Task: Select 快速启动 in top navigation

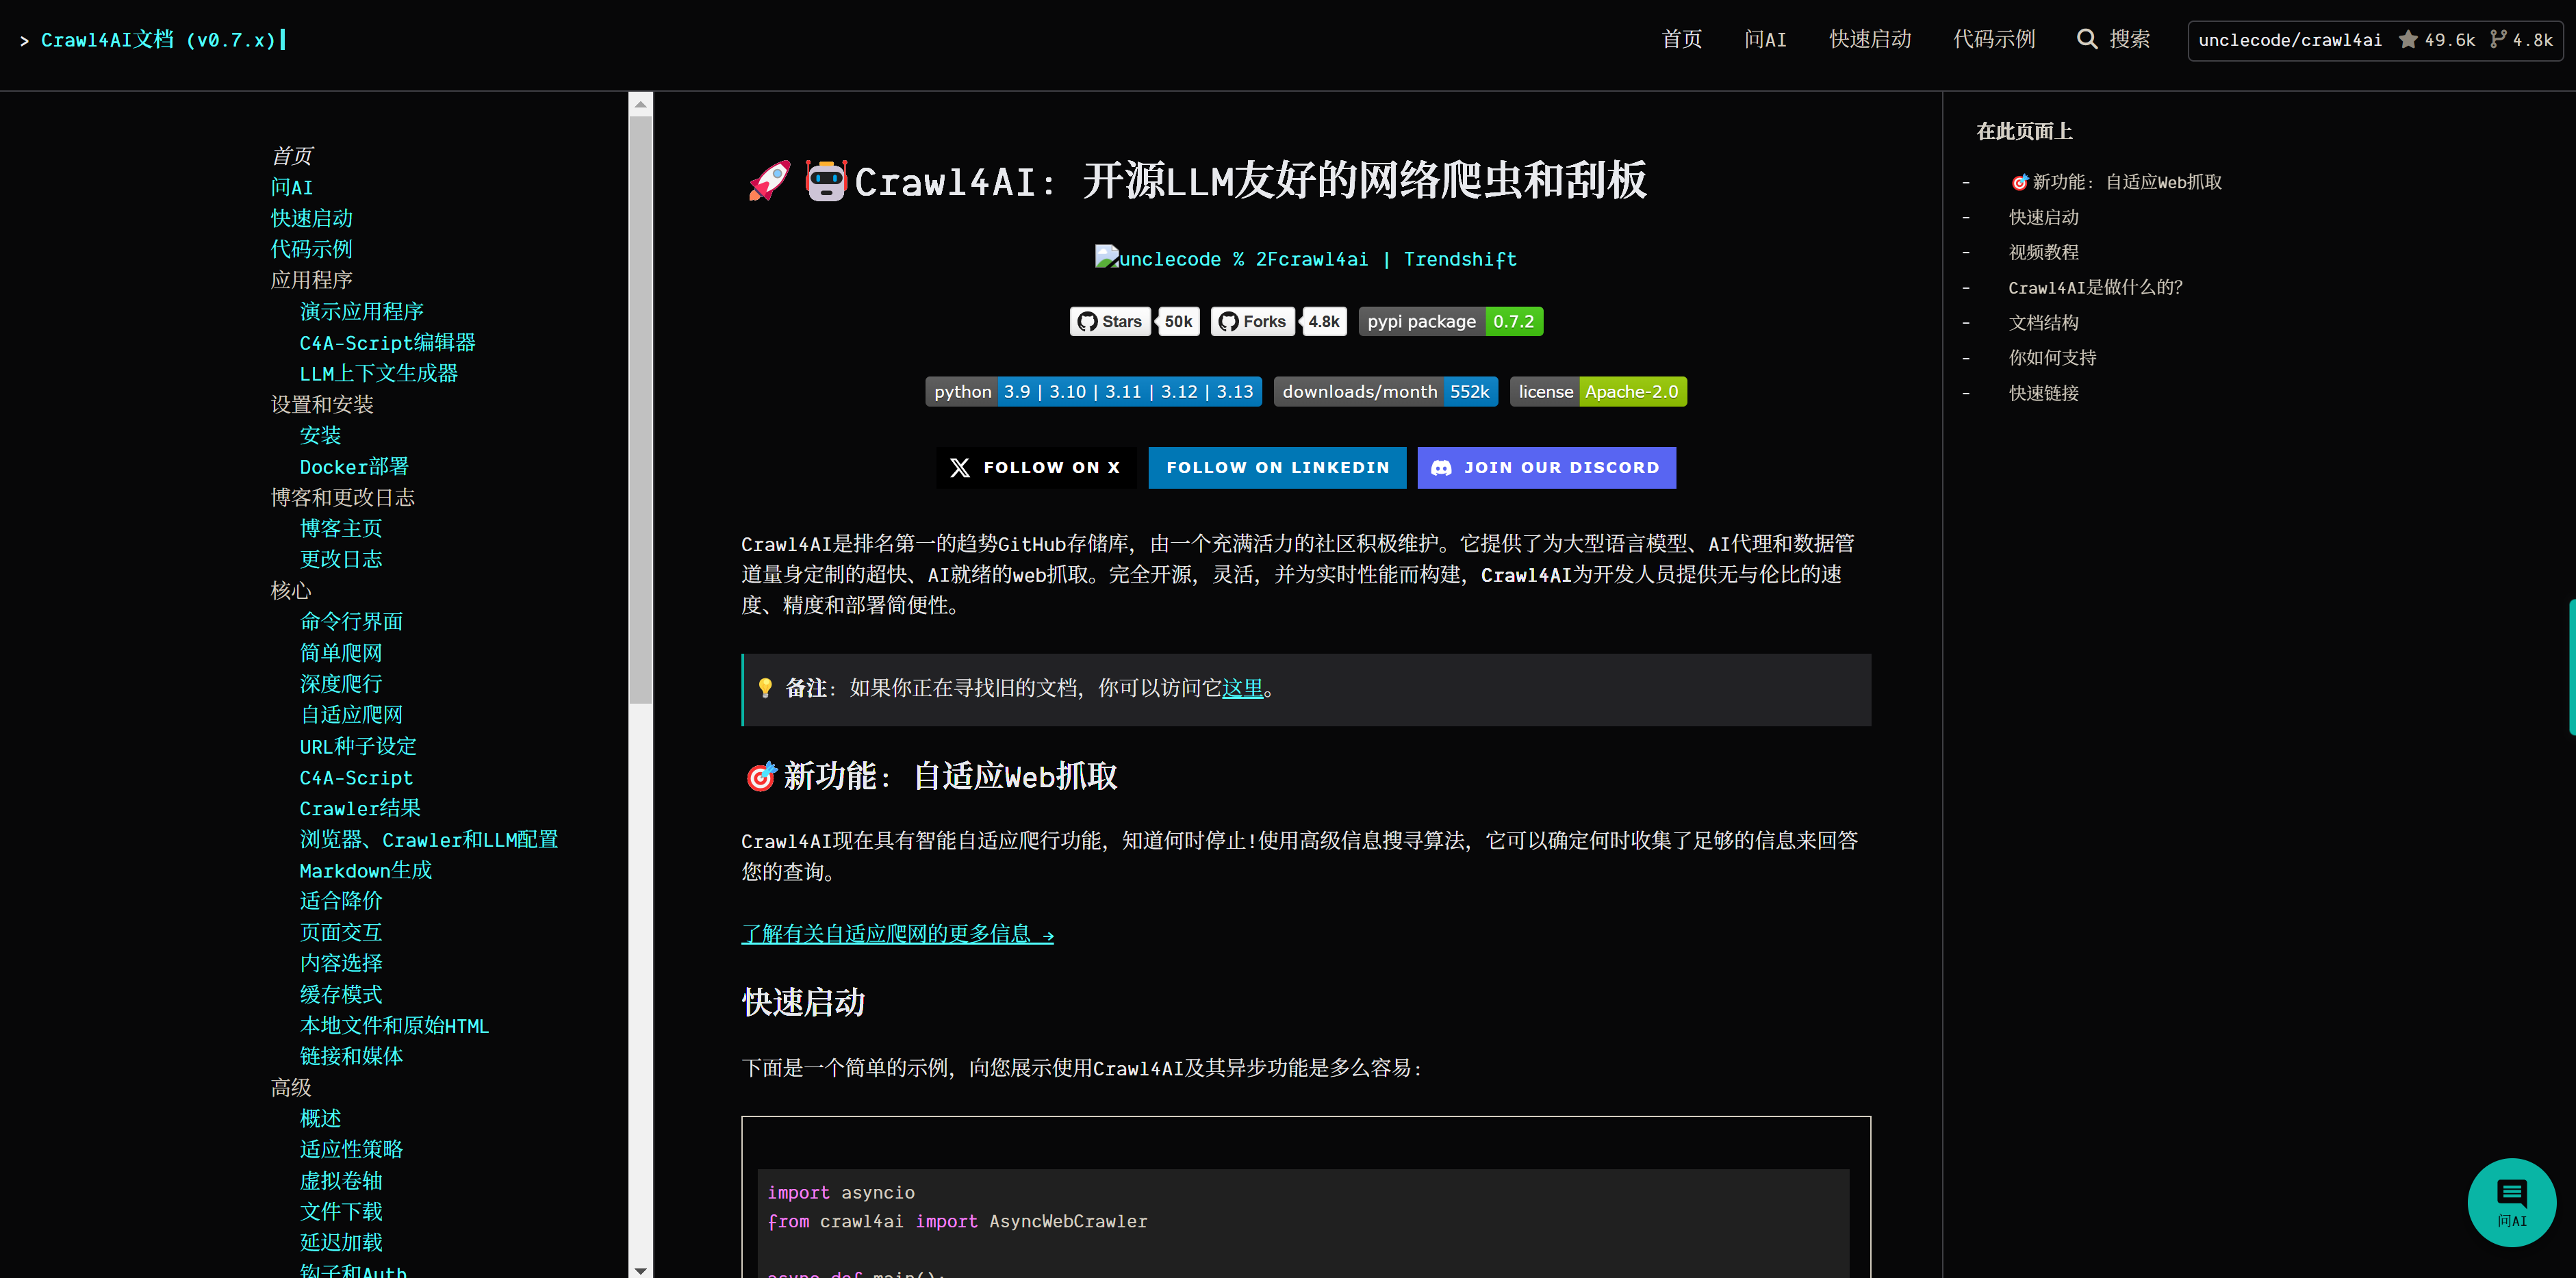Action: pyautogui.click(x=1870, y=39)
